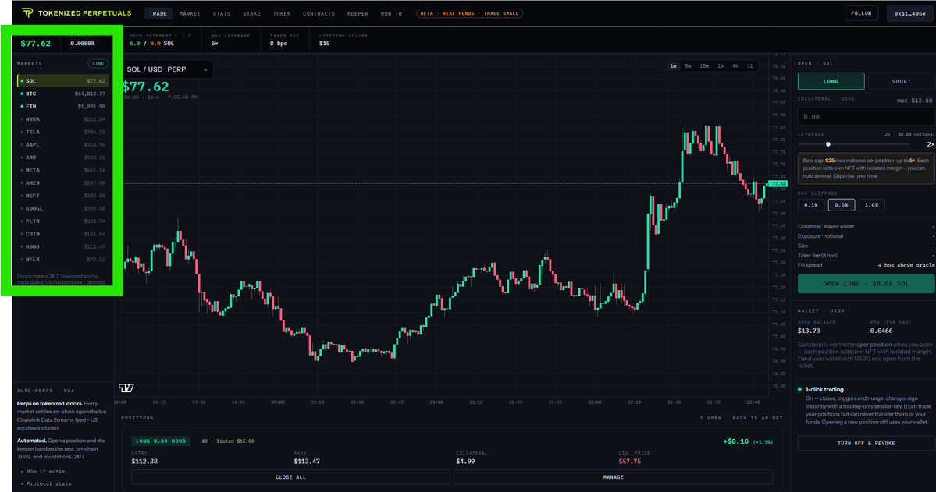Screen dimensions: 936x492
Task: Select the MSFT market row
Action: coord(62,196)
